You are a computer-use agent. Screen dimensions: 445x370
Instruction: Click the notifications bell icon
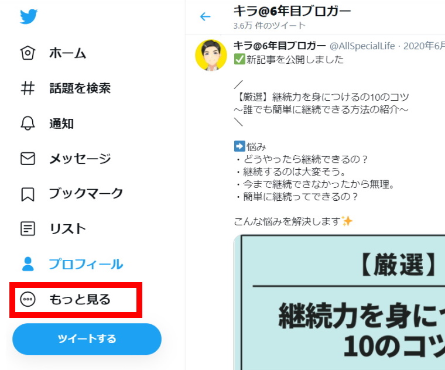(x=28, y=123)
